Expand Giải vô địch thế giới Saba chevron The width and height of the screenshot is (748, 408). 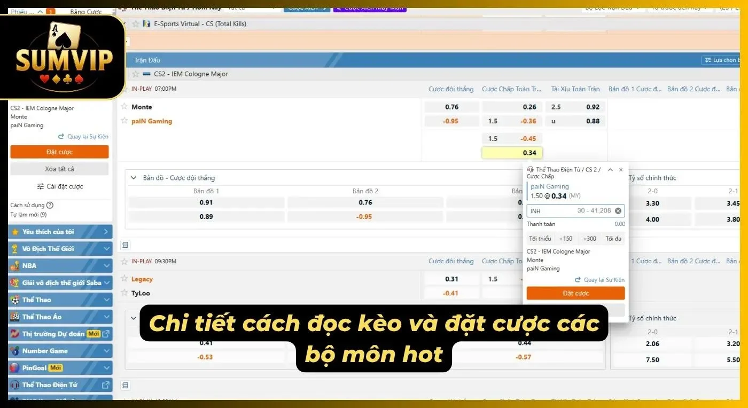pos(106,283)
